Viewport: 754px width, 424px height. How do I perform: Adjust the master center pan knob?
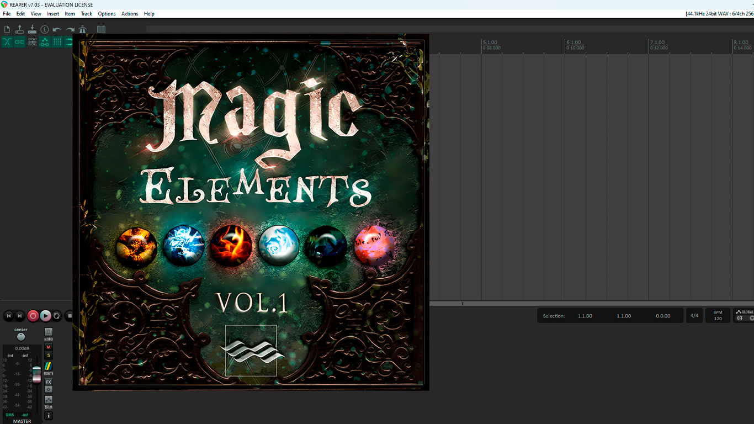[x=21, y=337]
